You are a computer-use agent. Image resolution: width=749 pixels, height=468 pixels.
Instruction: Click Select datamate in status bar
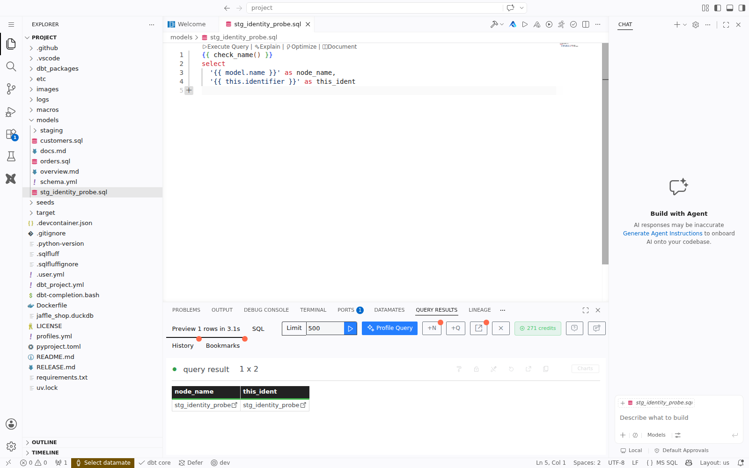click(x=103, y=463)
